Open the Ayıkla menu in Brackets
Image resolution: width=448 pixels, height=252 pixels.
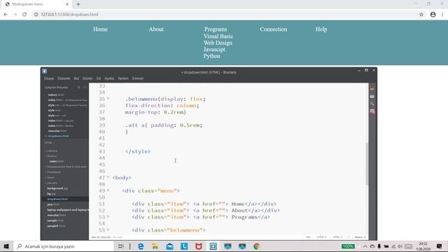click(109, 78)
